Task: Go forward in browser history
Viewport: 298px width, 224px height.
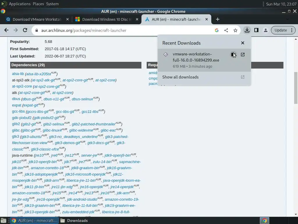Action: pyautogui.click(x=16, y=30)
